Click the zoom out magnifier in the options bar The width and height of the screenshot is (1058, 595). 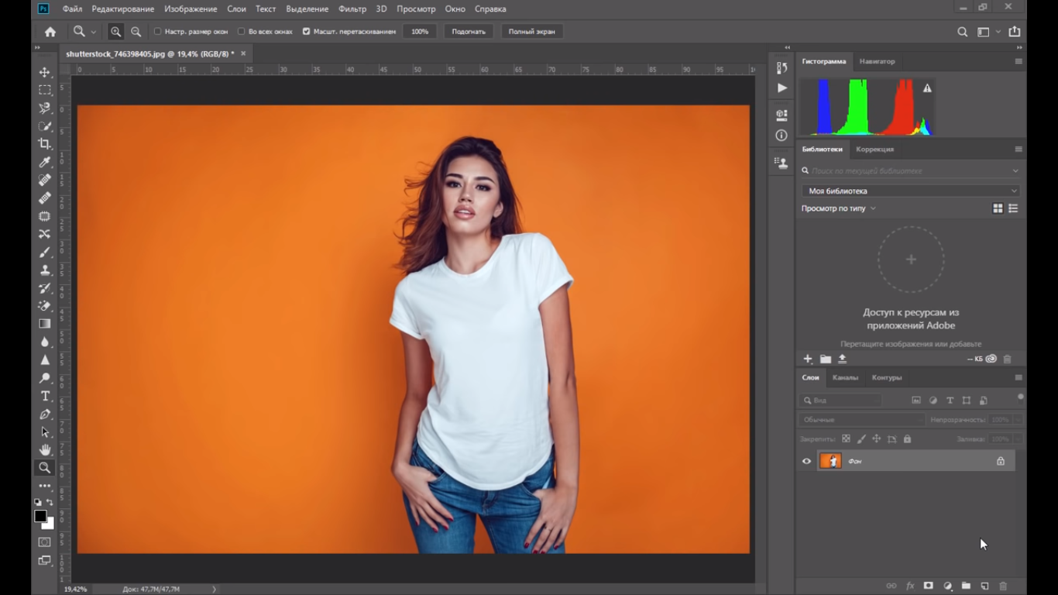[x=136, y=32]
